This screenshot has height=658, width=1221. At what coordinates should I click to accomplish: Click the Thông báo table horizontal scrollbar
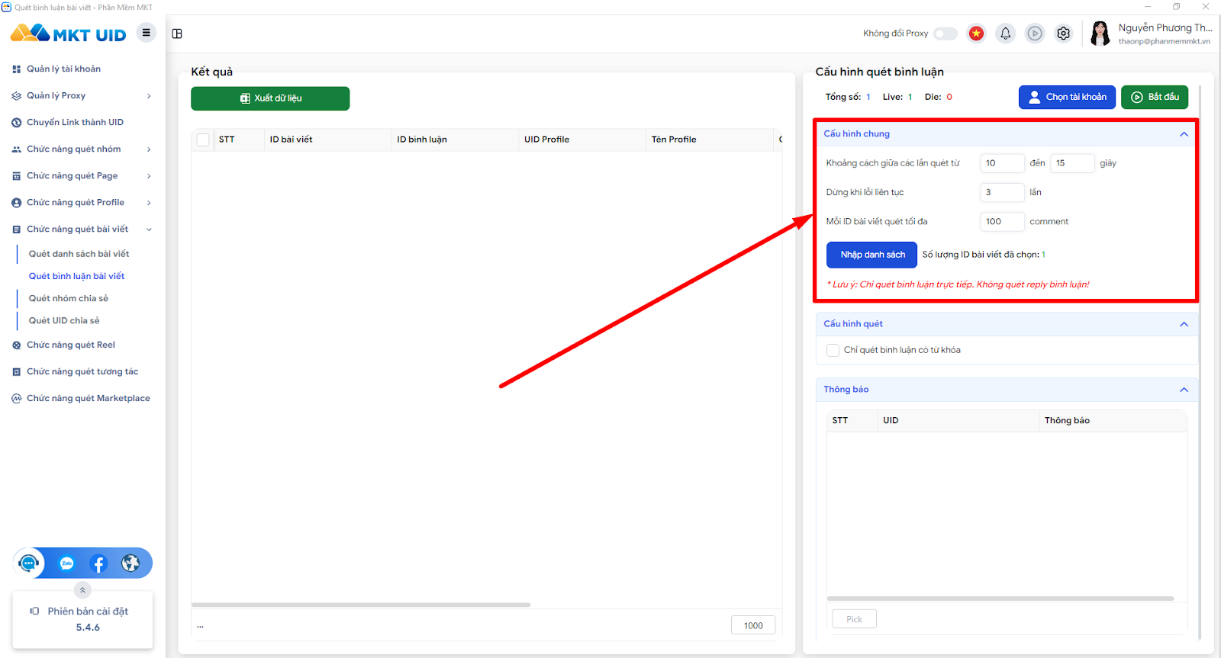pyautogui.click(x=1000, y=599)
